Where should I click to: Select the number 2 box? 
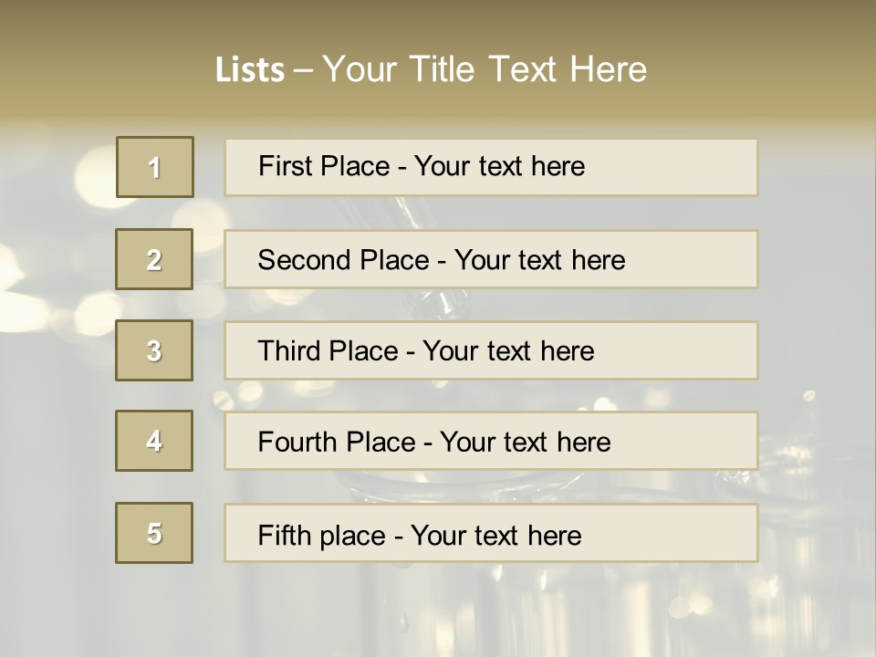pyautogui.click(x=154, y=259)
